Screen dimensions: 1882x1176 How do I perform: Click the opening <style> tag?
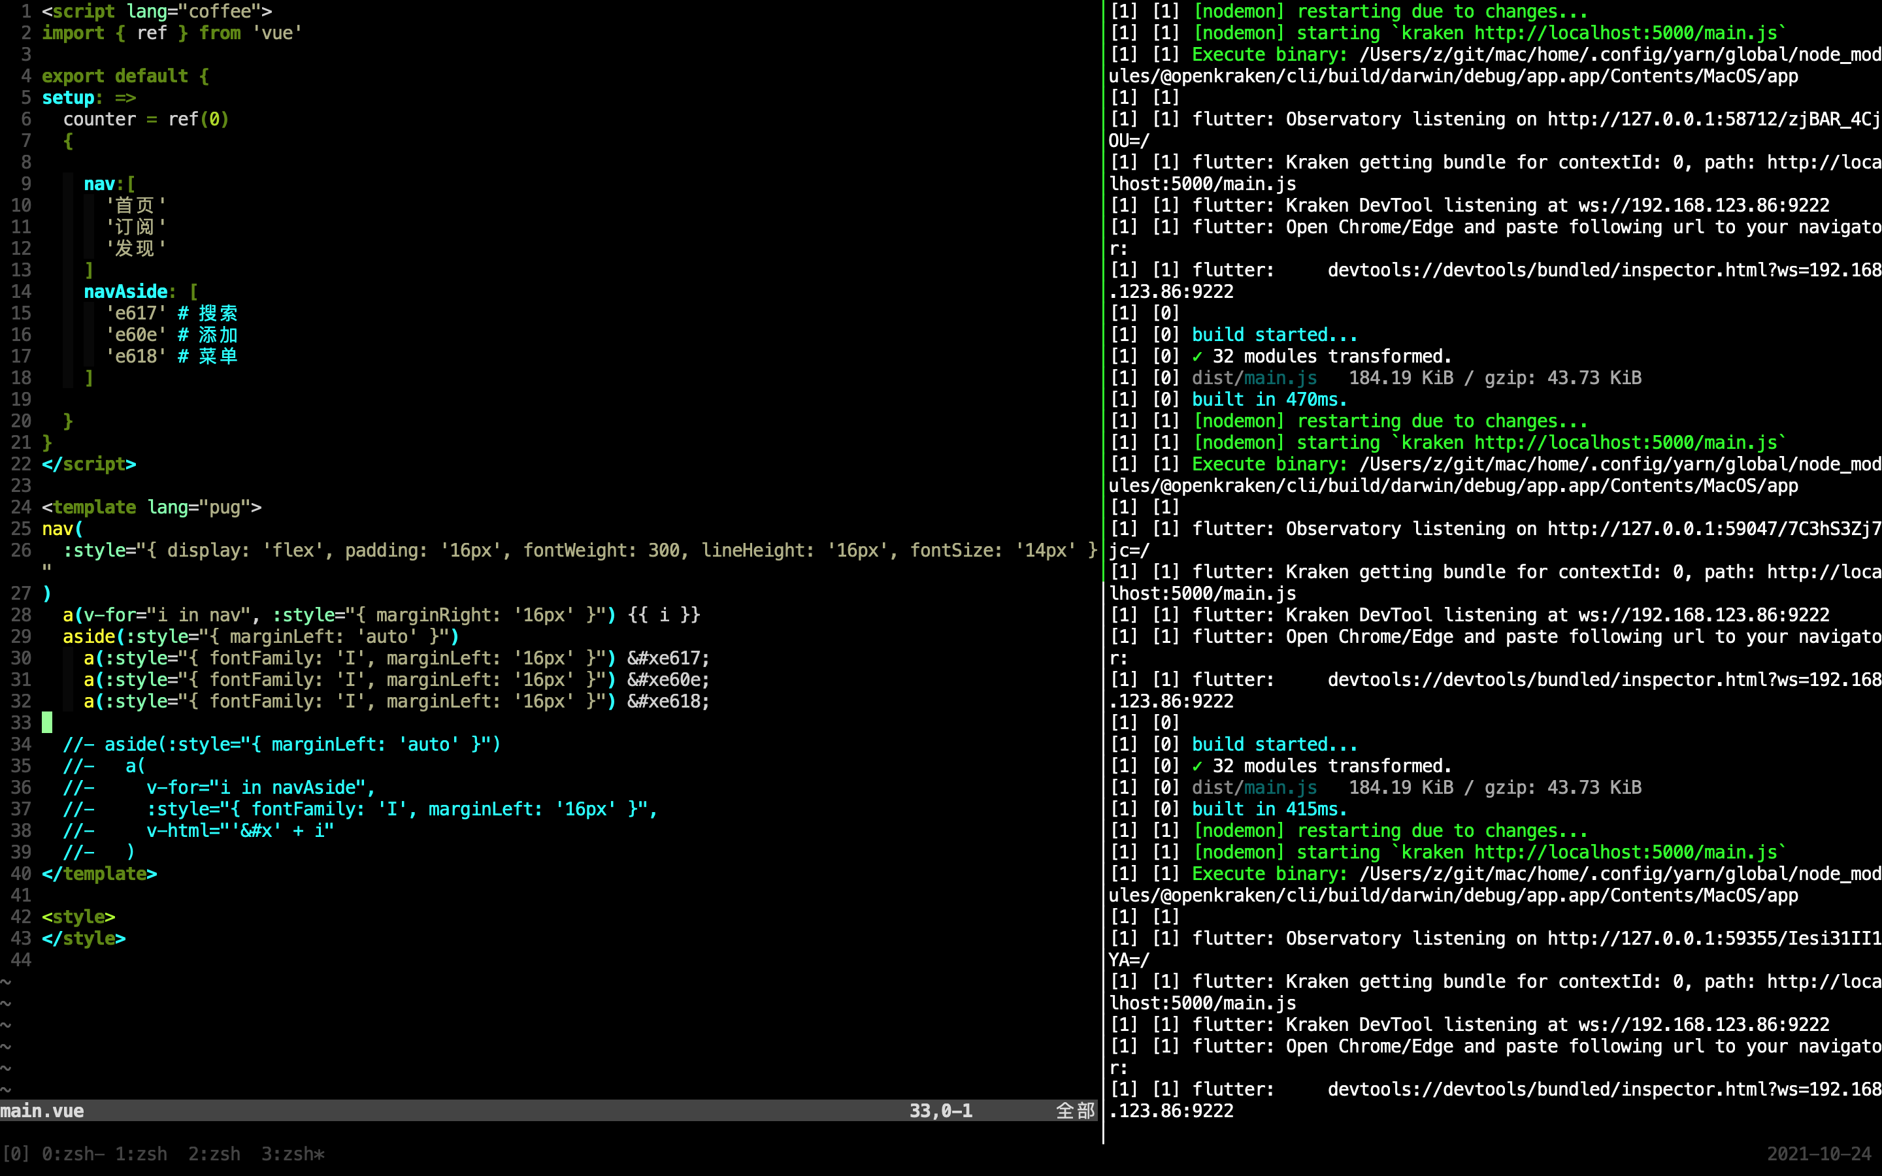coord(78,916)
